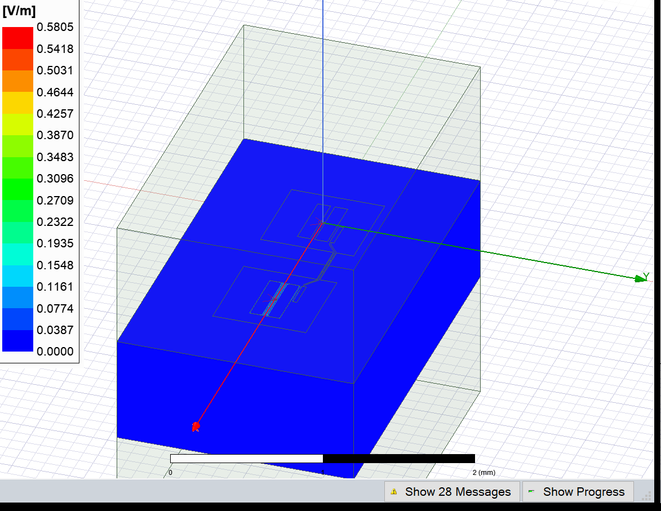Click the legend value 0.5031

[x=55, y=70]
